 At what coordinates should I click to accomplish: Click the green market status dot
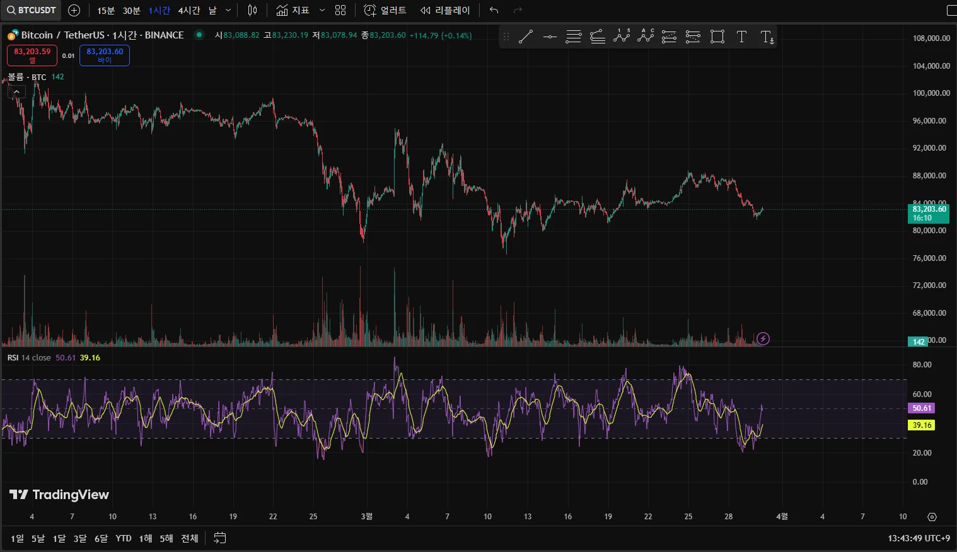(x=199, y=35)
